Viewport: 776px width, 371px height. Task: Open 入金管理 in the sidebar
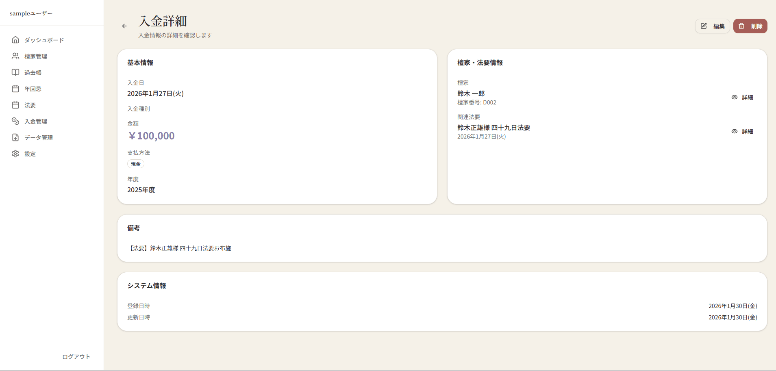(x=36, y=121)
